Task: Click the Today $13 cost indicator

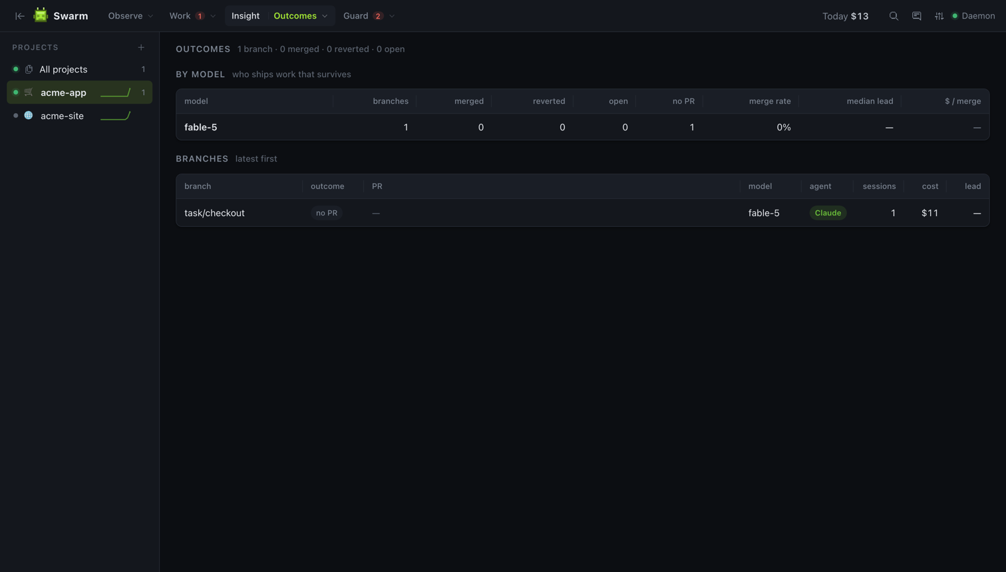Action: (845, 16)
